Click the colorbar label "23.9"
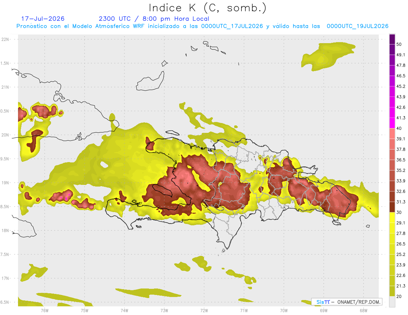 401,265
